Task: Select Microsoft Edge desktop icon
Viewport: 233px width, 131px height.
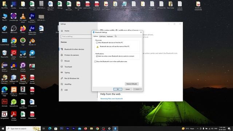Action: point(4,91)
